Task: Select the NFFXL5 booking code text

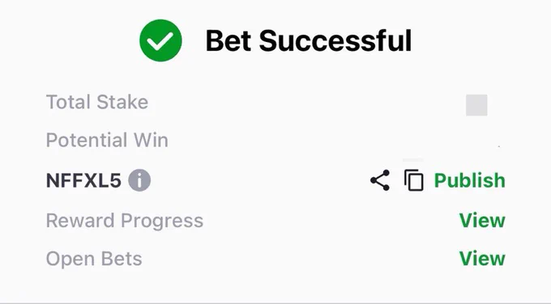Action: tap(83, 180)
